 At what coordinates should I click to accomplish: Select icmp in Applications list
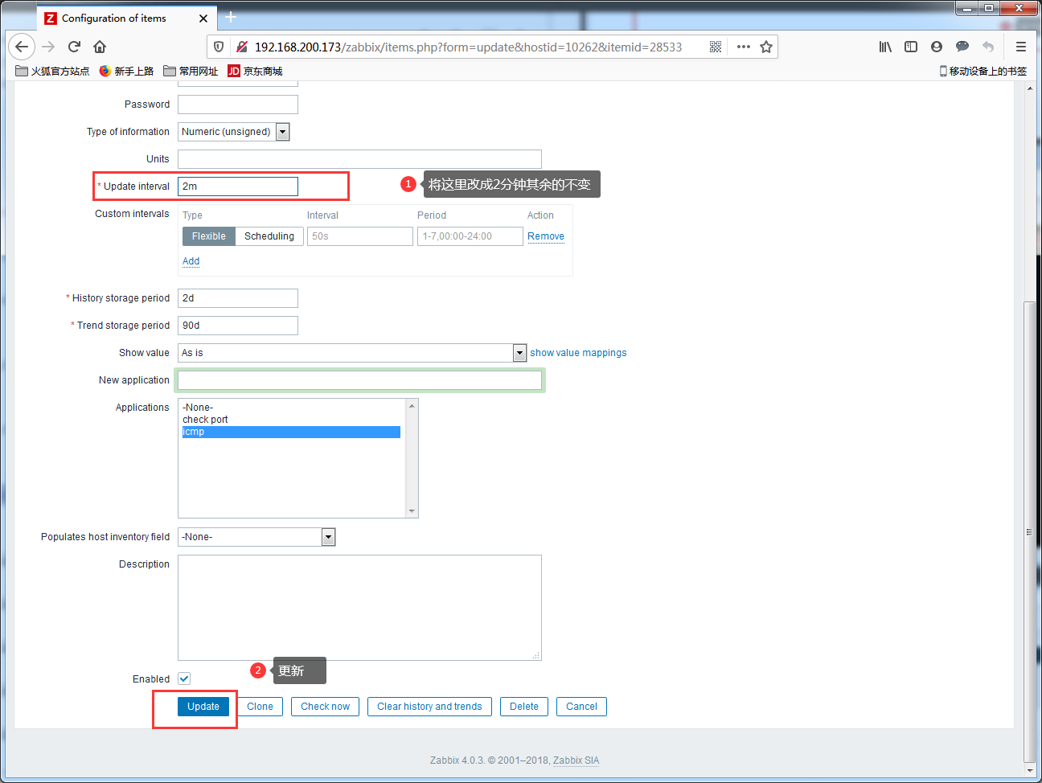click(291, 432)
